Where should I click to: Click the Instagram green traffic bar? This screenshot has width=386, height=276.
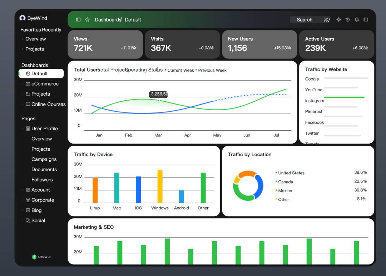344,97
